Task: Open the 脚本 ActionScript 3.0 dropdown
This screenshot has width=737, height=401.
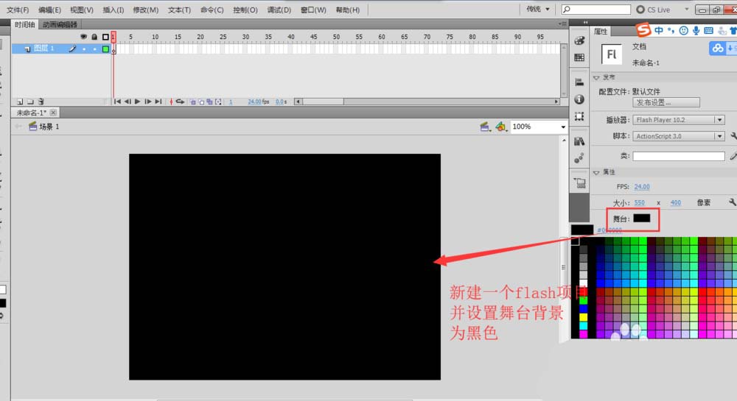Action: click(679, 136)
